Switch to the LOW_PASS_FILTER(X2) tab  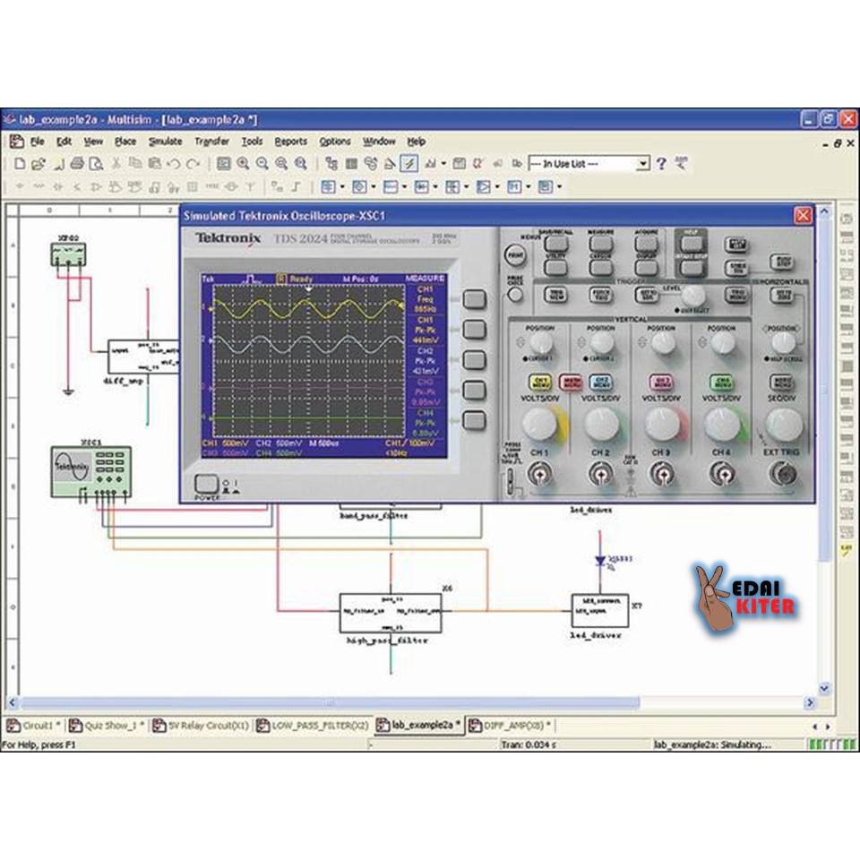(314, 725)
